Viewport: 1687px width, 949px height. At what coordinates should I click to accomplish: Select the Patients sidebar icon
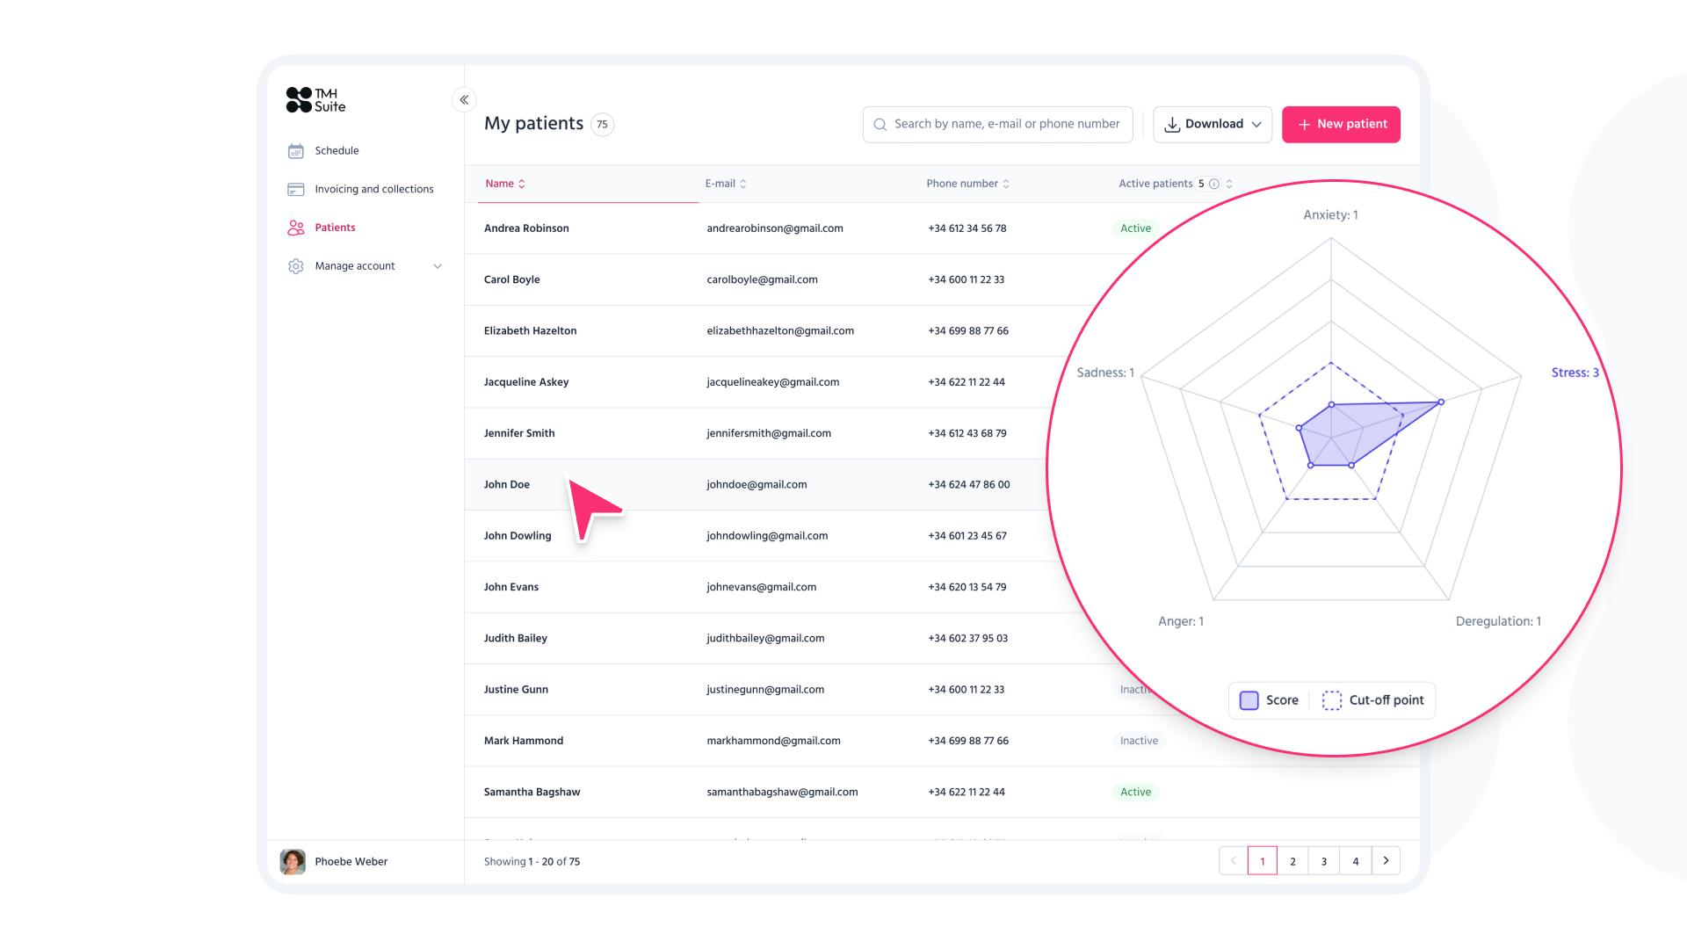click(296, 228)
